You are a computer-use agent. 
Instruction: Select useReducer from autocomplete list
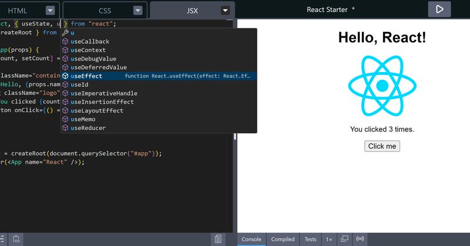tap(159, 128)
